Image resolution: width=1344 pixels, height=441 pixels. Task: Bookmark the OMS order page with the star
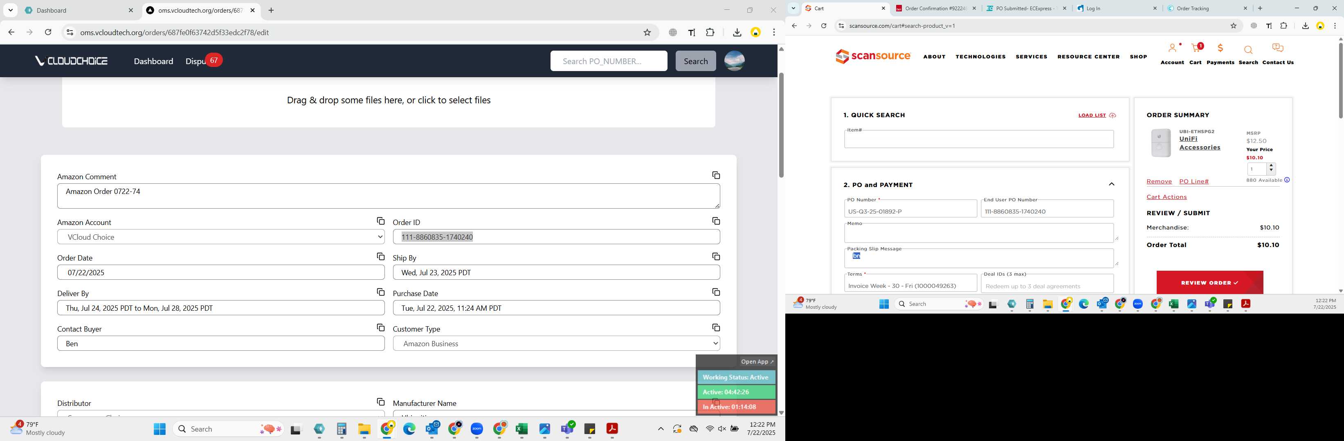tap(647, 32)
